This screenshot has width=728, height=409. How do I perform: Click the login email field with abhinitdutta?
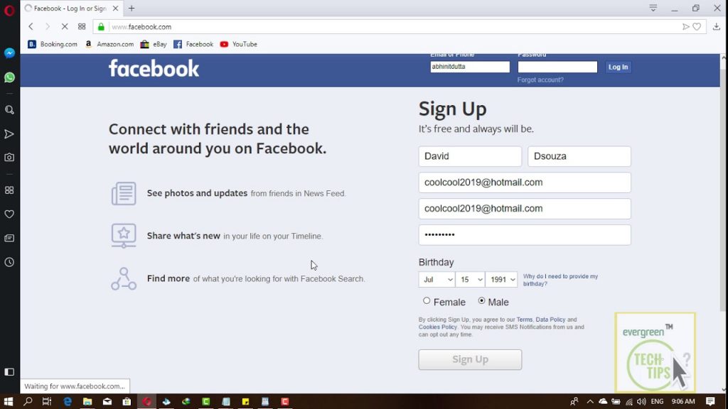click(470, 67)
